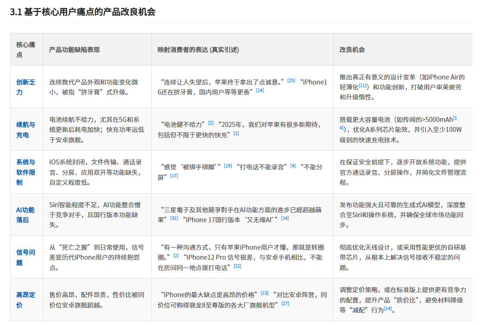This screenshot has height=325, width=484.
Task: Follow citation [19] after 被绑手绑脚
Action: (228, 166)
